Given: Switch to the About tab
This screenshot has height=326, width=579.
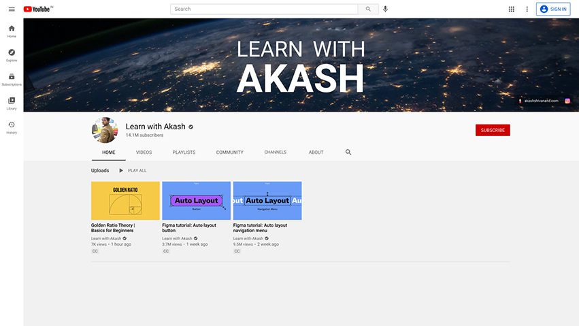Looking at the screenshot, I should [x=316, y=152].
